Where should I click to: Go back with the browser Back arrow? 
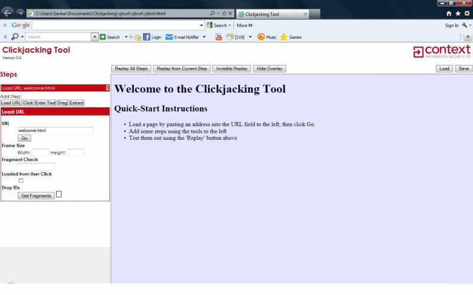(x=7, y=12)
